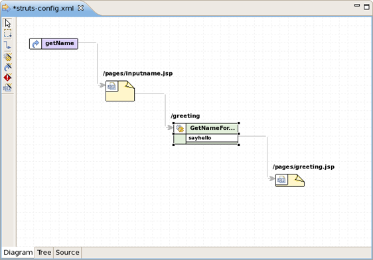Select the /pages/inputname.jsp page label
The width and height of the screenshot is (373, 260).
tap(138, 74)
